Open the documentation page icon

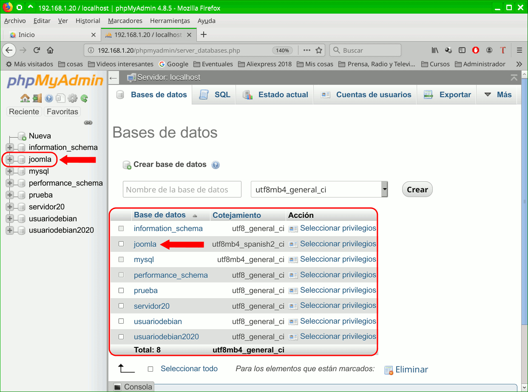(x=61, y=98)
